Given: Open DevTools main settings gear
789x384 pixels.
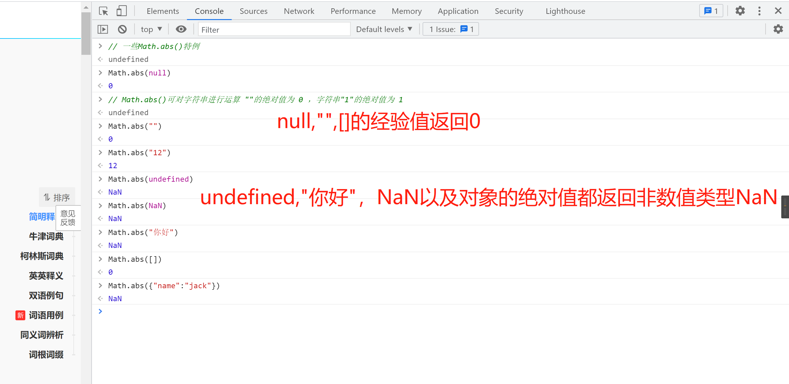Looking at the screenshot, I should tap(740, 11).
